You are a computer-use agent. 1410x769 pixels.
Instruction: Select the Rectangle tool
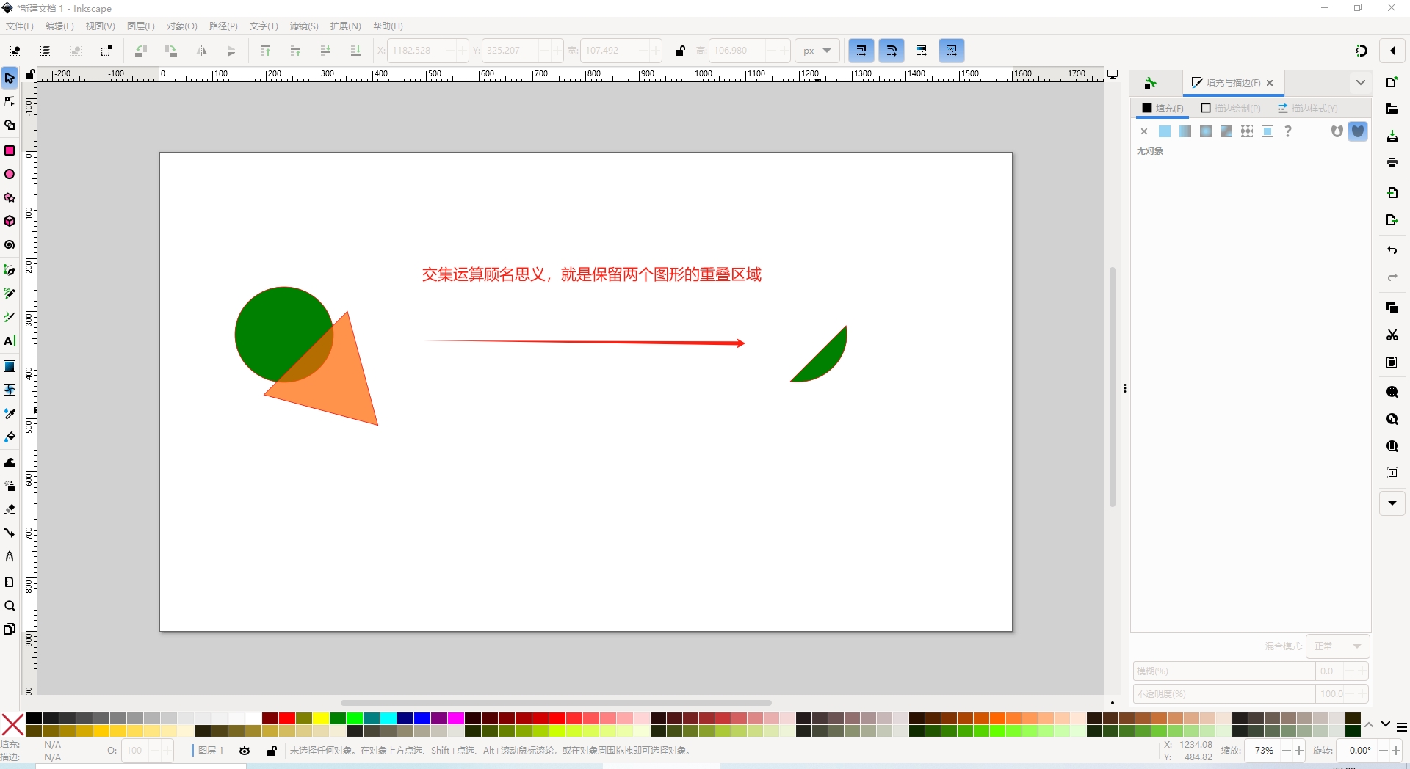10,150
